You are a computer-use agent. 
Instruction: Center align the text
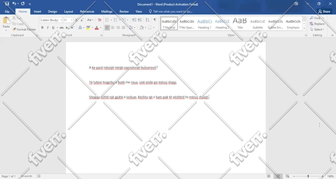(113, 27)
